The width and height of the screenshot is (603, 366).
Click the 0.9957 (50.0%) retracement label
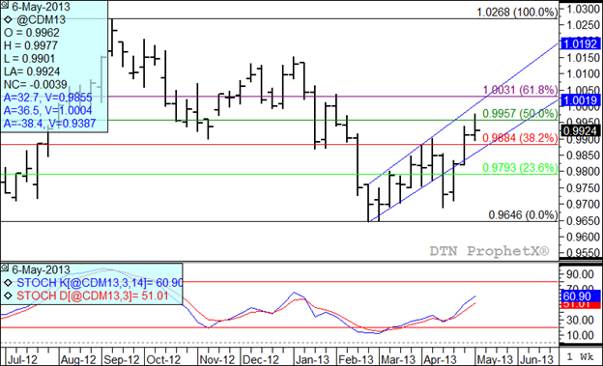point(520,113)
